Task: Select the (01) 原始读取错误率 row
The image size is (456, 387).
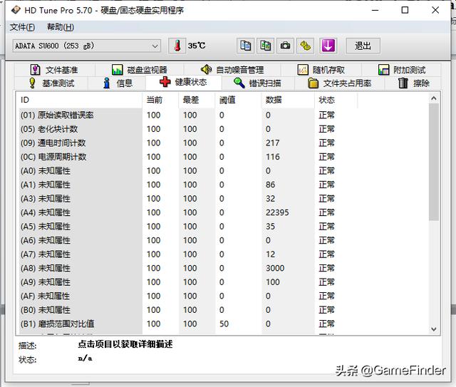Action: pyautogui.click(x=188, y=115)
